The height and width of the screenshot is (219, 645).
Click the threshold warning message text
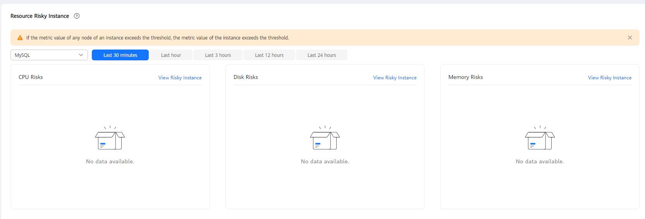pos(157,38)
